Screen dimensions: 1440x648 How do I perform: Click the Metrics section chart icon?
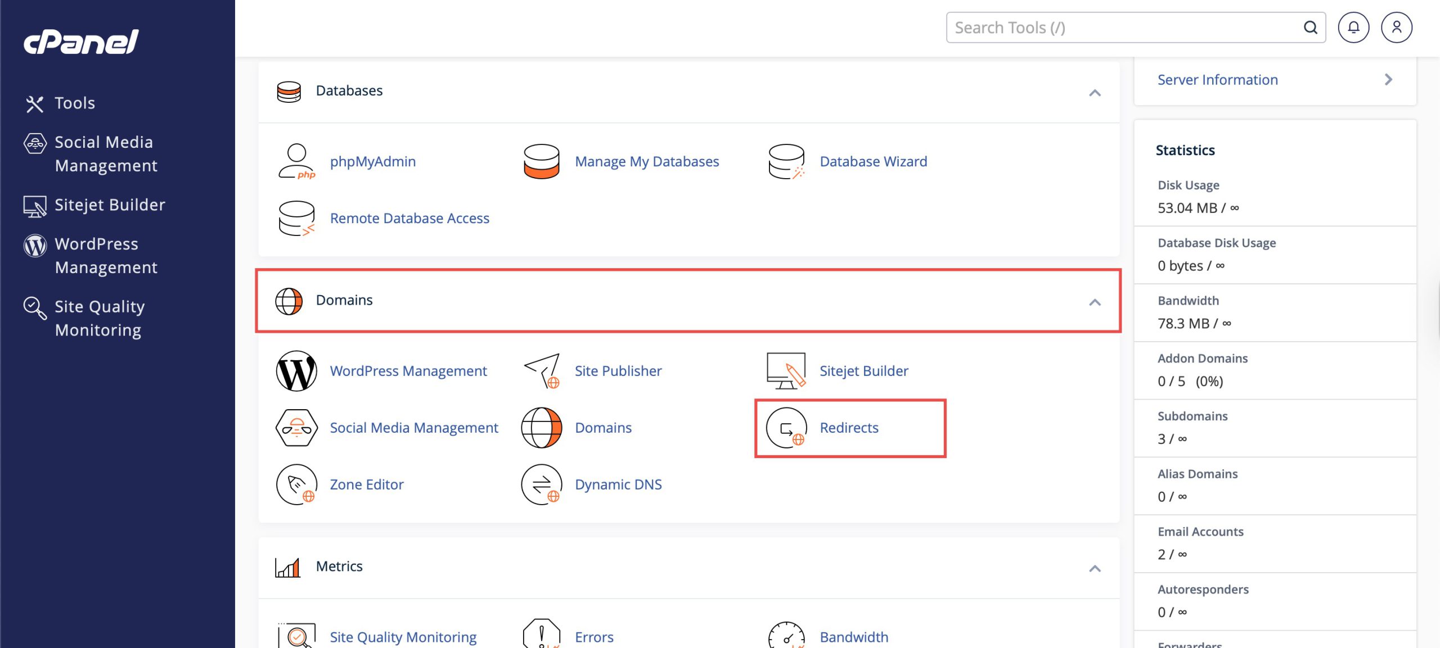click(x=288, y=567)
